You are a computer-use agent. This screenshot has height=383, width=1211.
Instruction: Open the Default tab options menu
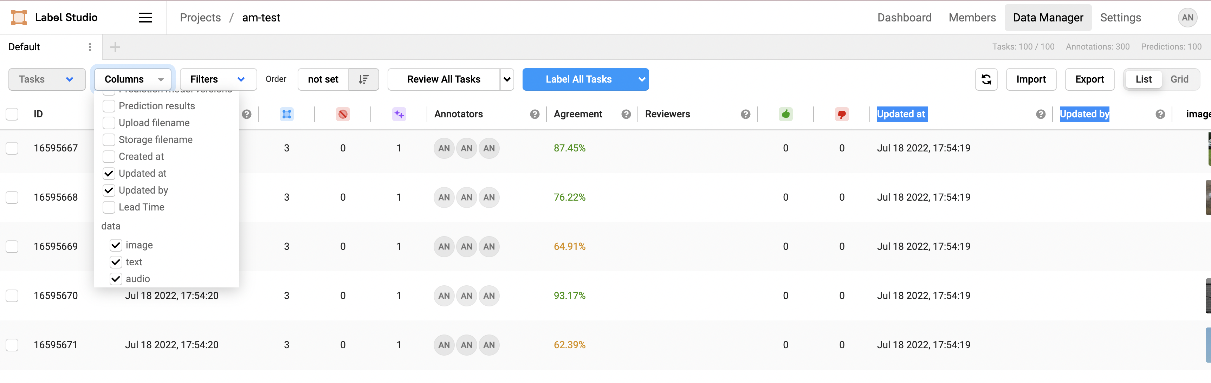tap(90, 47)
